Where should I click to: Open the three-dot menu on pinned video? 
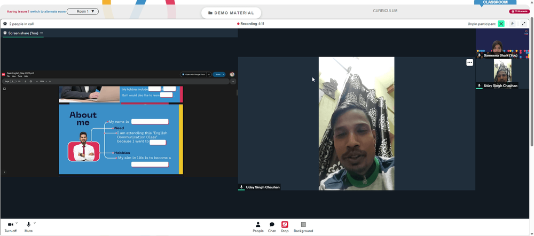[469, 62]
